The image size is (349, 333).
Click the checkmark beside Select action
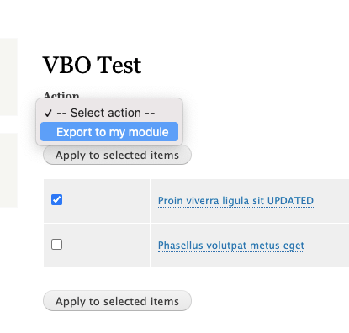(48, 113)
